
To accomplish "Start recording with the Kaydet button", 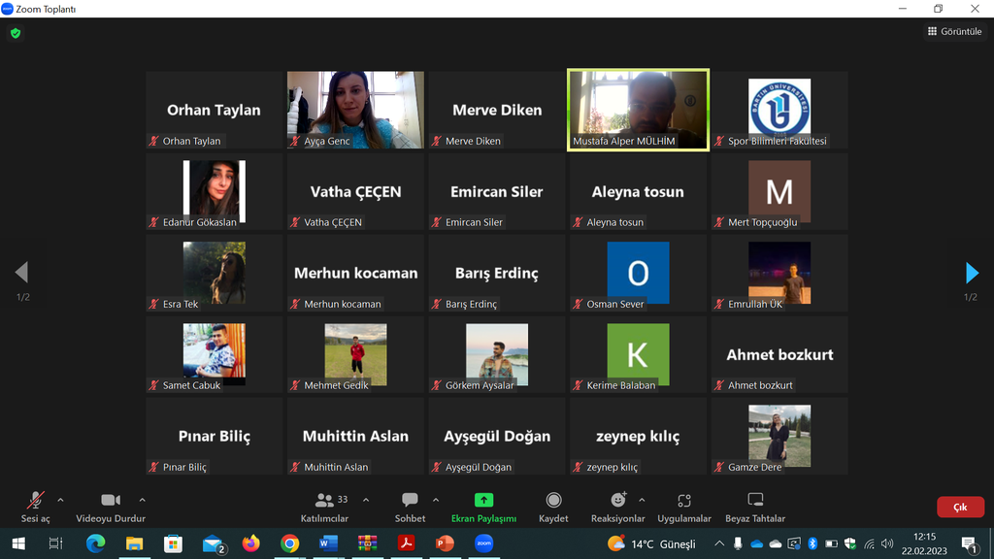I will [553, 505].
